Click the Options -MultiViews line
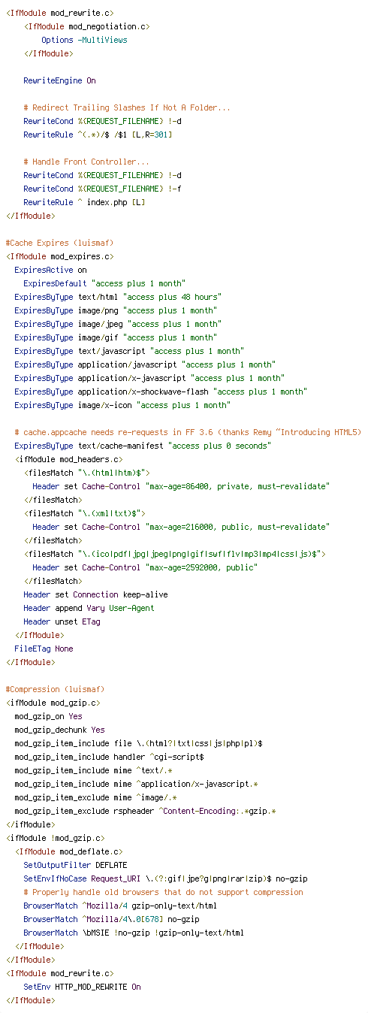The image size is (368, 1013). (x=84, y=40)
